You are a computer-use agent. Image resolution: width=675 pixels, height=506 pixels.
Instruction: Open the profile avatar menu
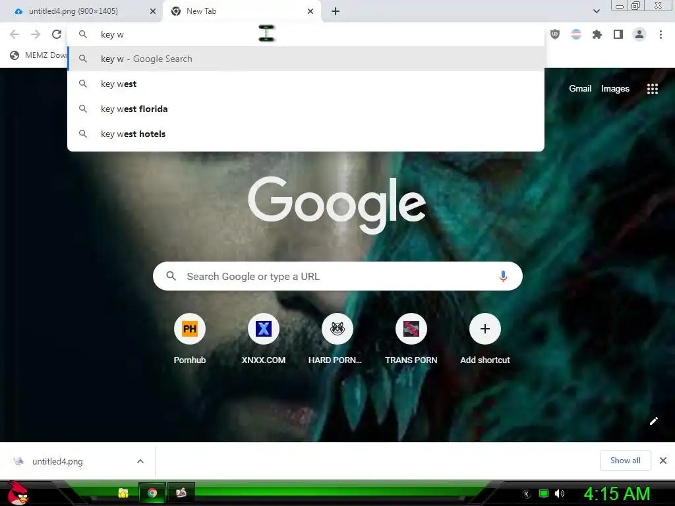click(639, 34)
